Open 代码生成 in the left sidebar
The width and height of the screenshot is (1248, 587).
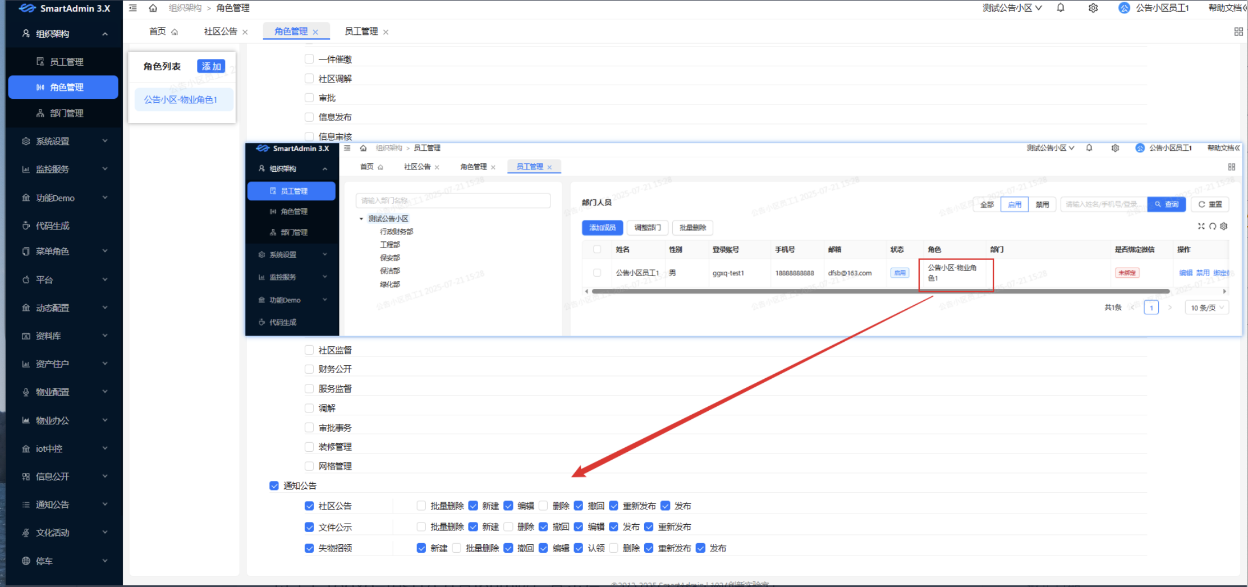[x=53, y=226]
